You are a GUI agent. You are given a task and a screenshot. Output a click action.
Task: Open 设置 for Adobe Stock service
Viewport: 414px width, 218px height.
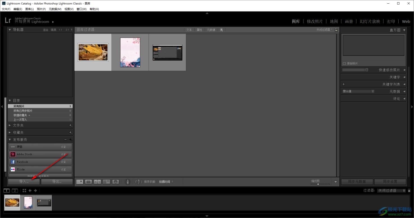click(x=65, y=154)
